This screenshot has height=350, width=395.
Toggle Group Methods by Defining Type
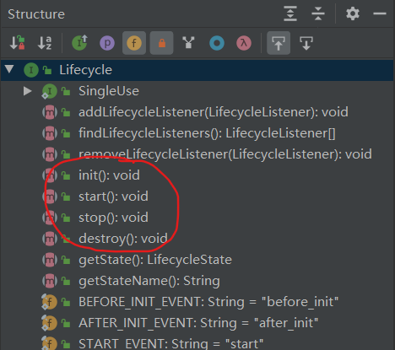point(188,43)
